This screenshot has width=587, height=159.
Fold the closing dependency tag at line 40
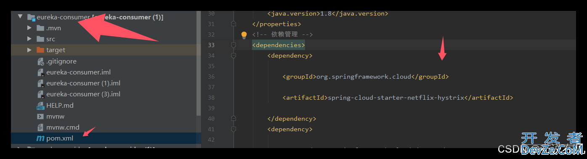pos(234,119)
